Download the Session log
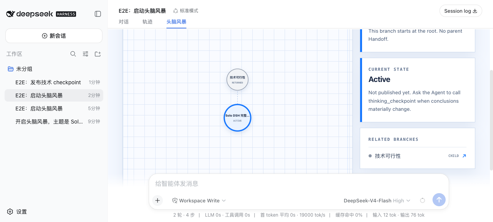Screen dimensions: 493x222 pyautogui.click(x=461, y=11)
